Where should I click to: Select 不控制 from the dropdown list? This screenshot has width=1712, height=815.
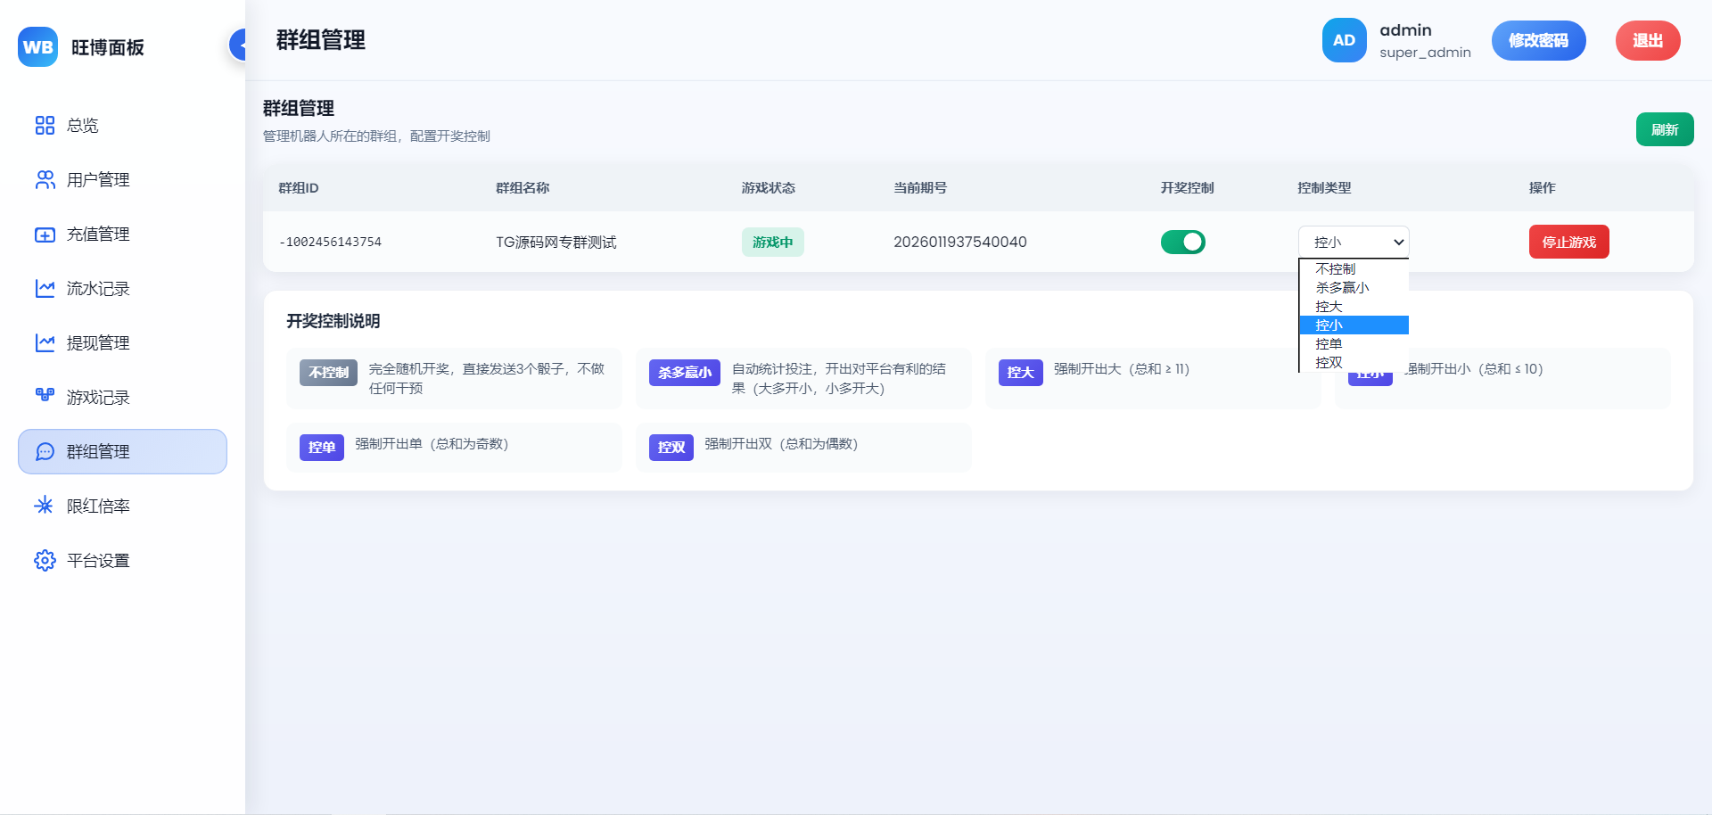(x=1335, y=269)
